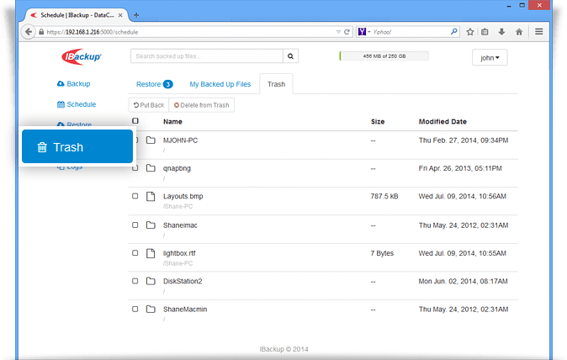Click the Name column header
This screenshot has width=567, height=360.
click(172, 122)
